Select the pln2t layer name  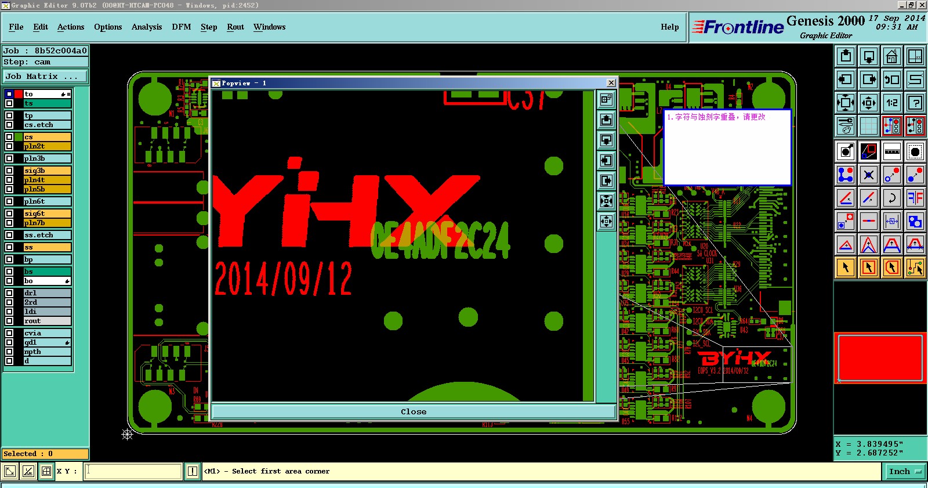48,146
